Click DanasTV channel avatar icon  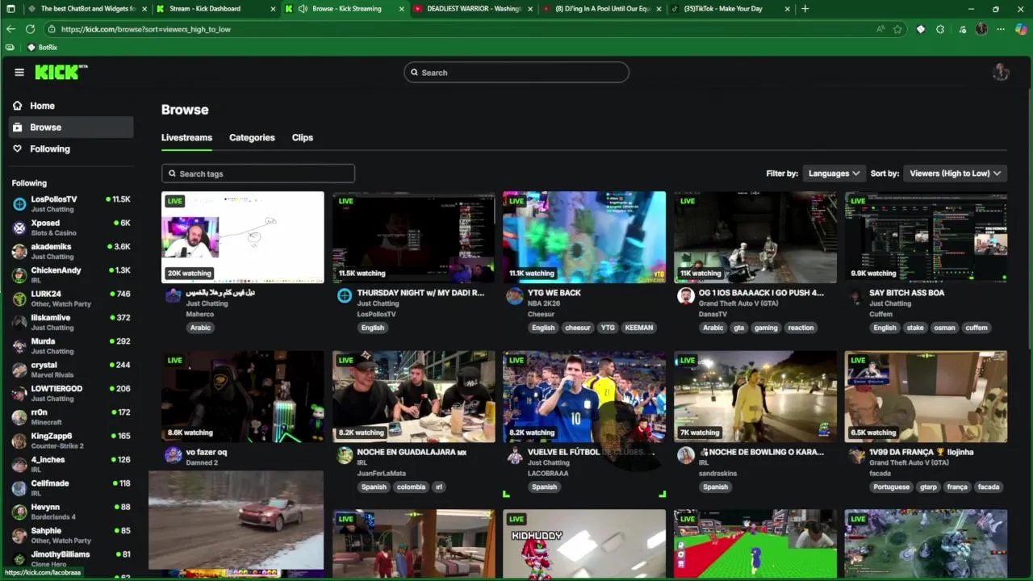[x=686, y=296]
